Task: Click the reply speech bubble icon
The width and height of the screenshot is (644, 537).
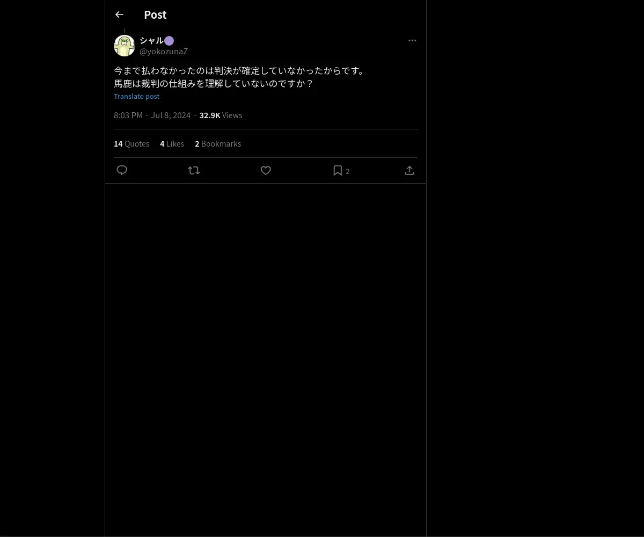Action: (122, 170)
